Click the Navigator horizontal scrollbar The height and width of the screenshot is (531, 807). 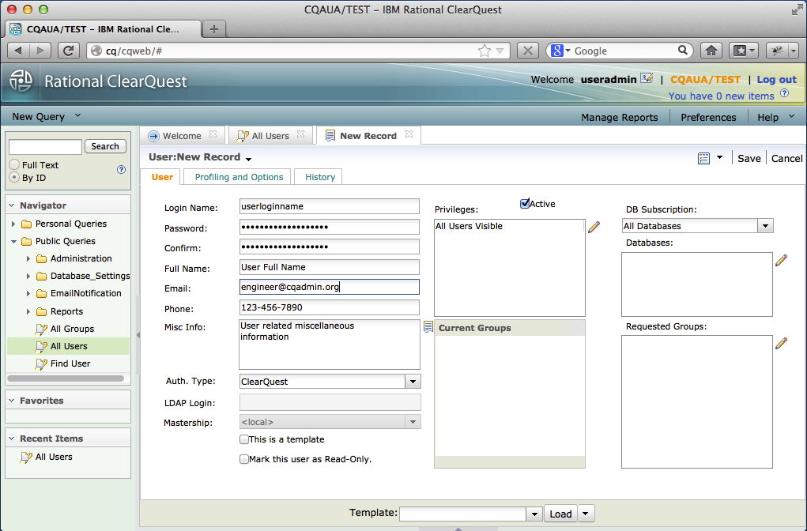[66, 378]
